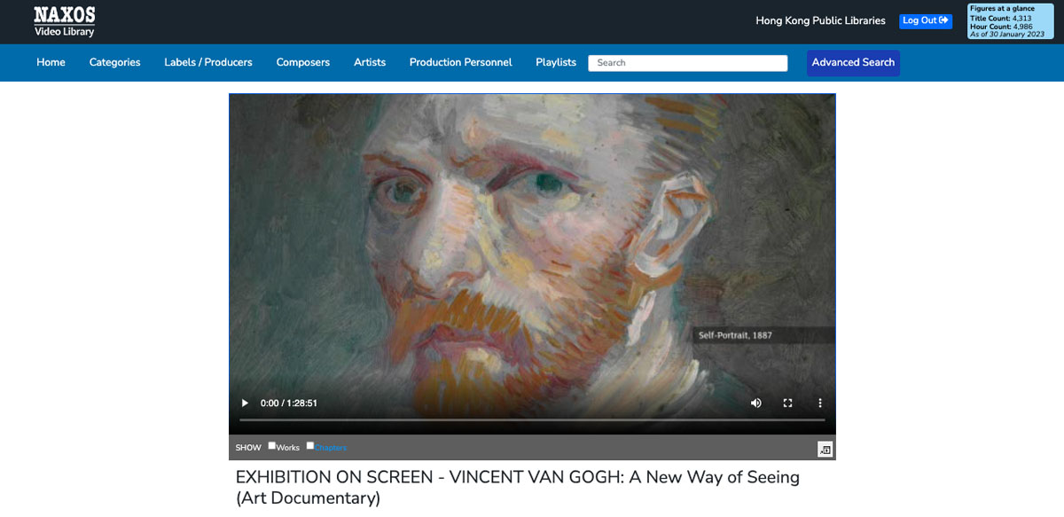Click the Figures at a glance box
The width and height of the screenshot is (1064, 517).
(1010, 21)
